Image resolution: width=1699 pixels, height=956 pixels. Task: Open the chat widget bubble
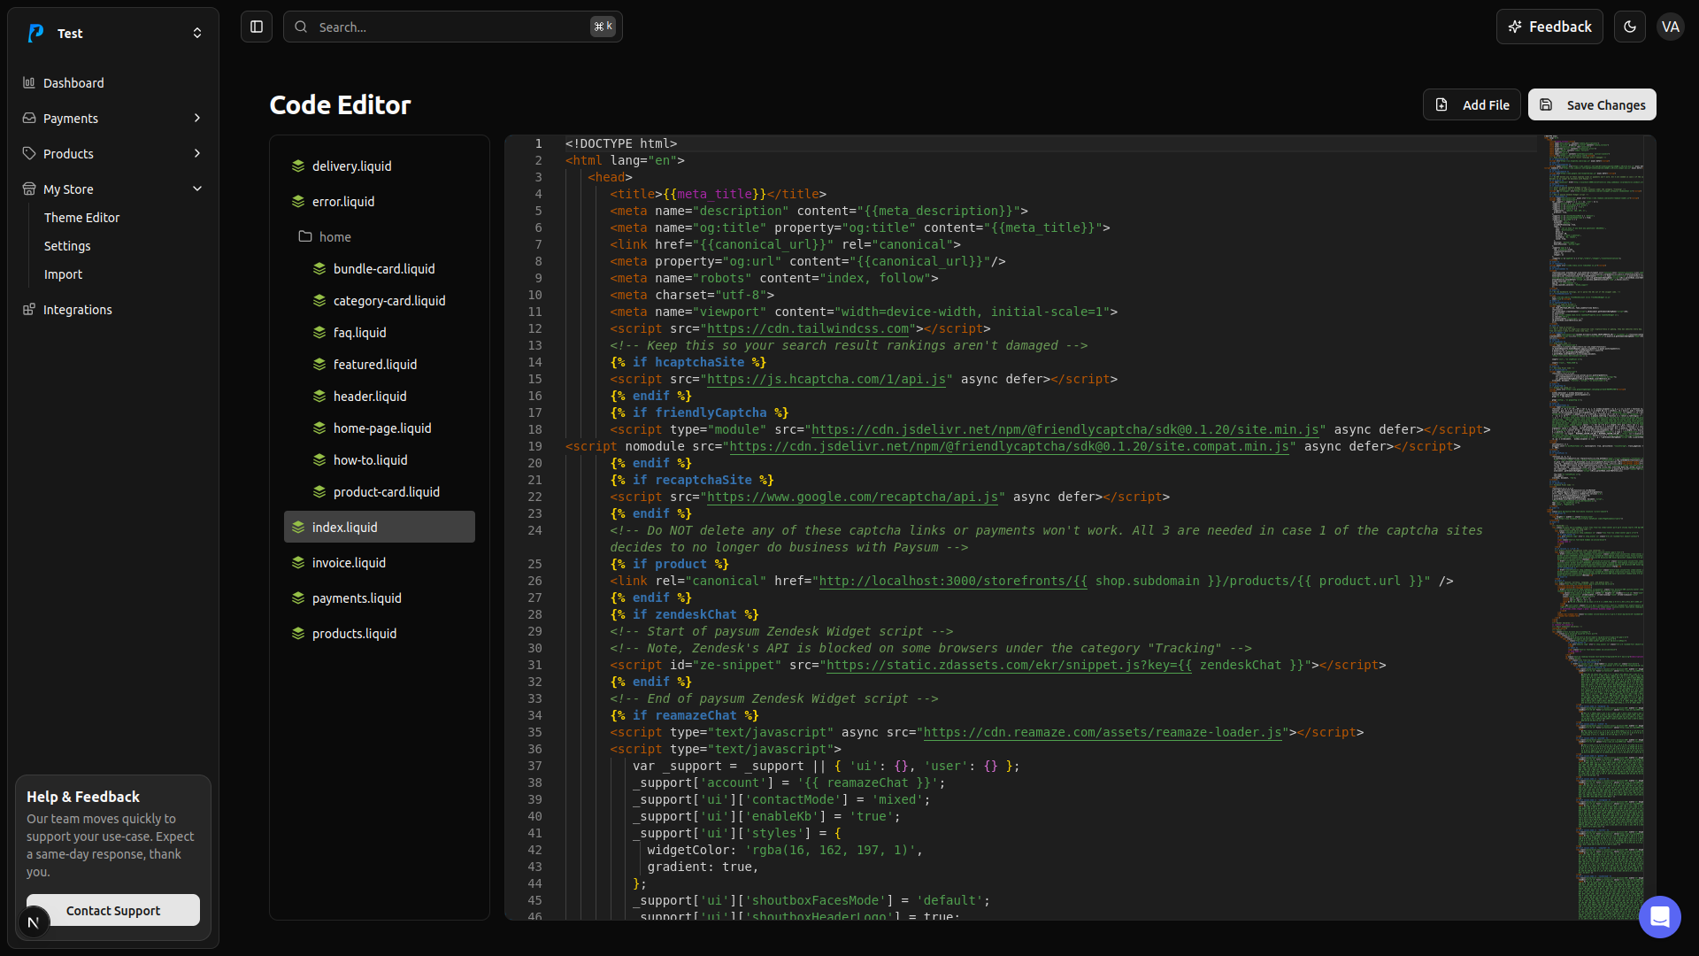(1659, 916)
